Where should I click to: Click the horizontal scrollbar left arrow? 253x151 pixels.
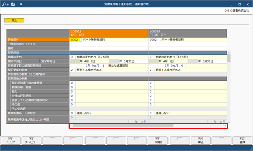coord(71,126)
